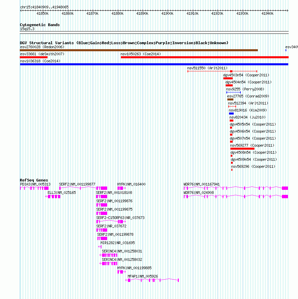Screen dimensions: 298x299
Task: Select the esv33661 (deSmith2007) variant label
Action: pyautogui.click(x=42, y=54)
